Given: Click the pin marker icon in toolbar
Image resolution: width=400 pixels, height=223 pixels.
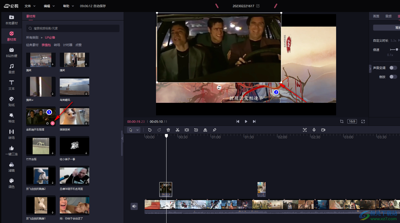Looking at the screenshot, I should pyautogui.click(x=214, y=130).
